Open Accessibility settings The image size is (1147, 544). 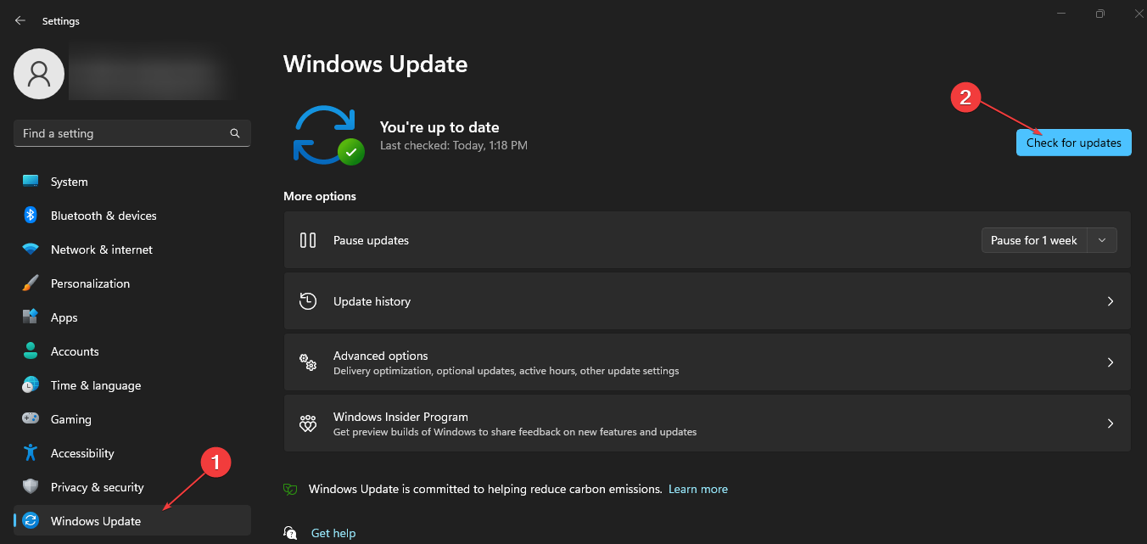tap(131, 453)
